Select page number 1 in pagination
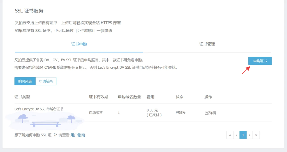This screenshot has height=152, width=287. point(243,135)
